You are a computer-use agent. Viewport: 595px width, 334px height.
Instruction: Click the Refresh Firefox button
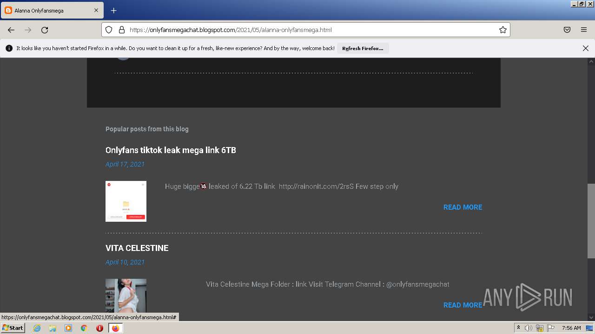point(363,48)
